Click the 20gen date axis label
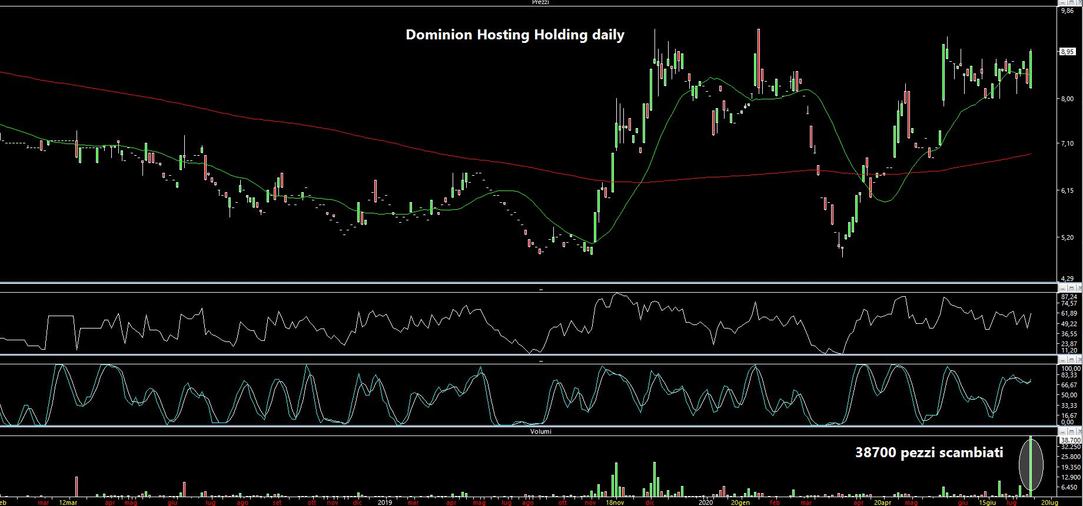Image resolution: width=1083 pixels, height=506 pixels. point(740,502)
